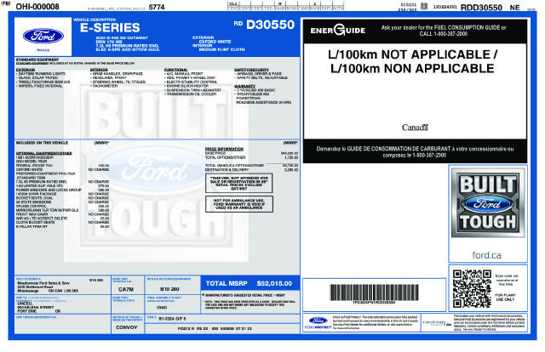Click the WARRANTY heading
This screenshot has height=352, width=545.
pos(244,86)
